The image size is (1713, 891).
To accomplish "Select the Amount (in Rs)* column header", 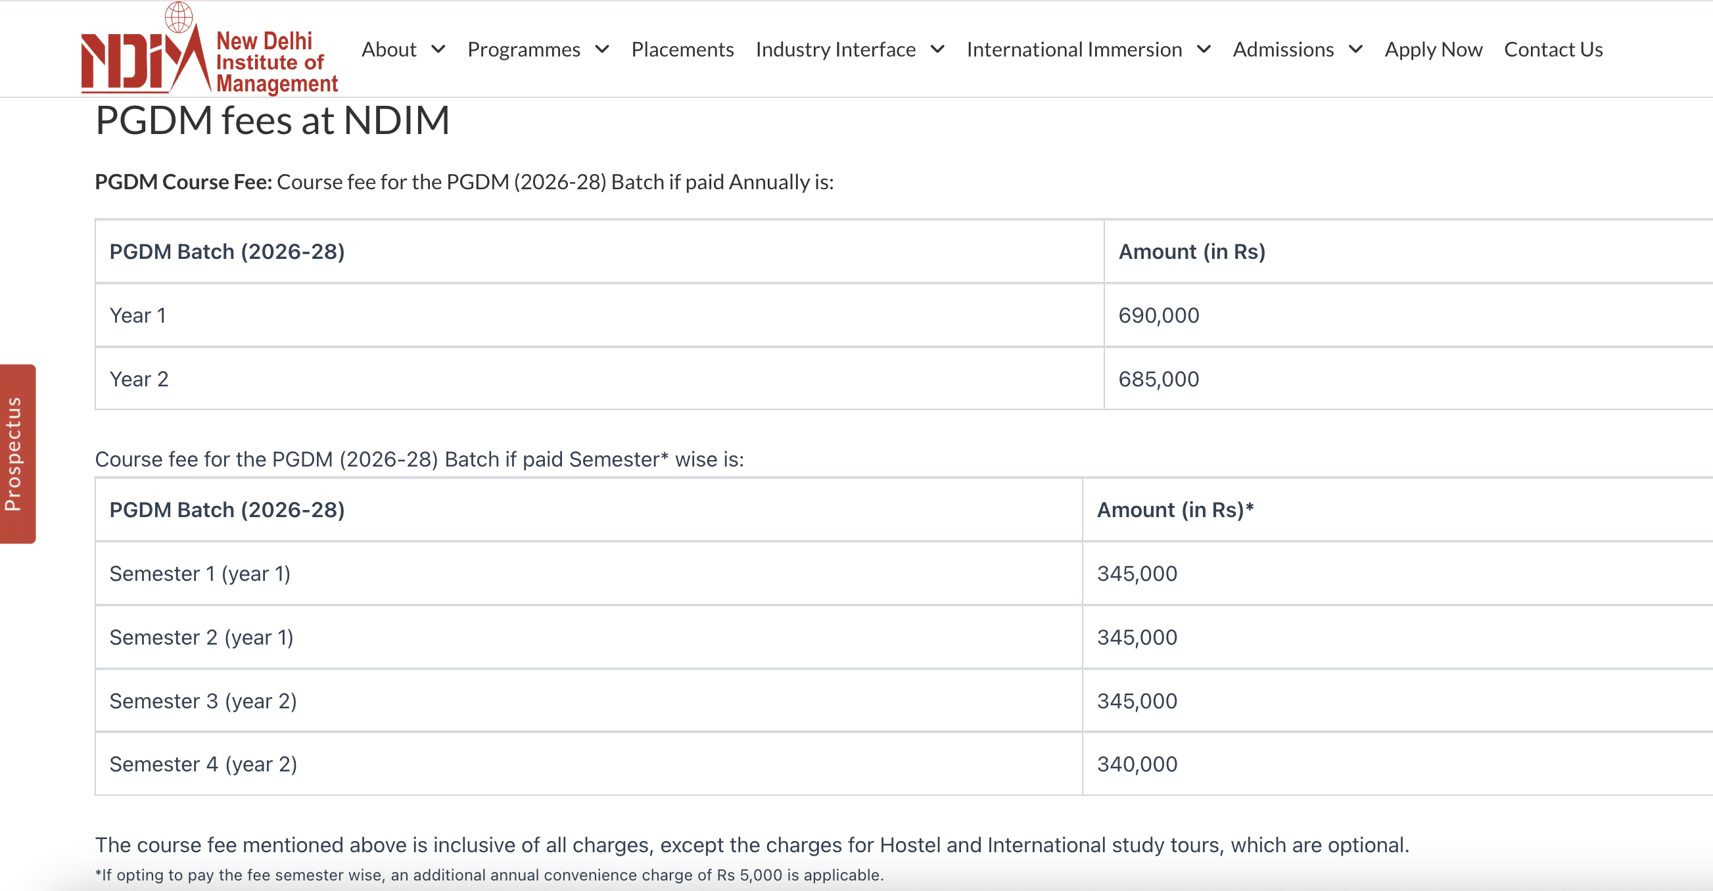I will pos(1175,510).
